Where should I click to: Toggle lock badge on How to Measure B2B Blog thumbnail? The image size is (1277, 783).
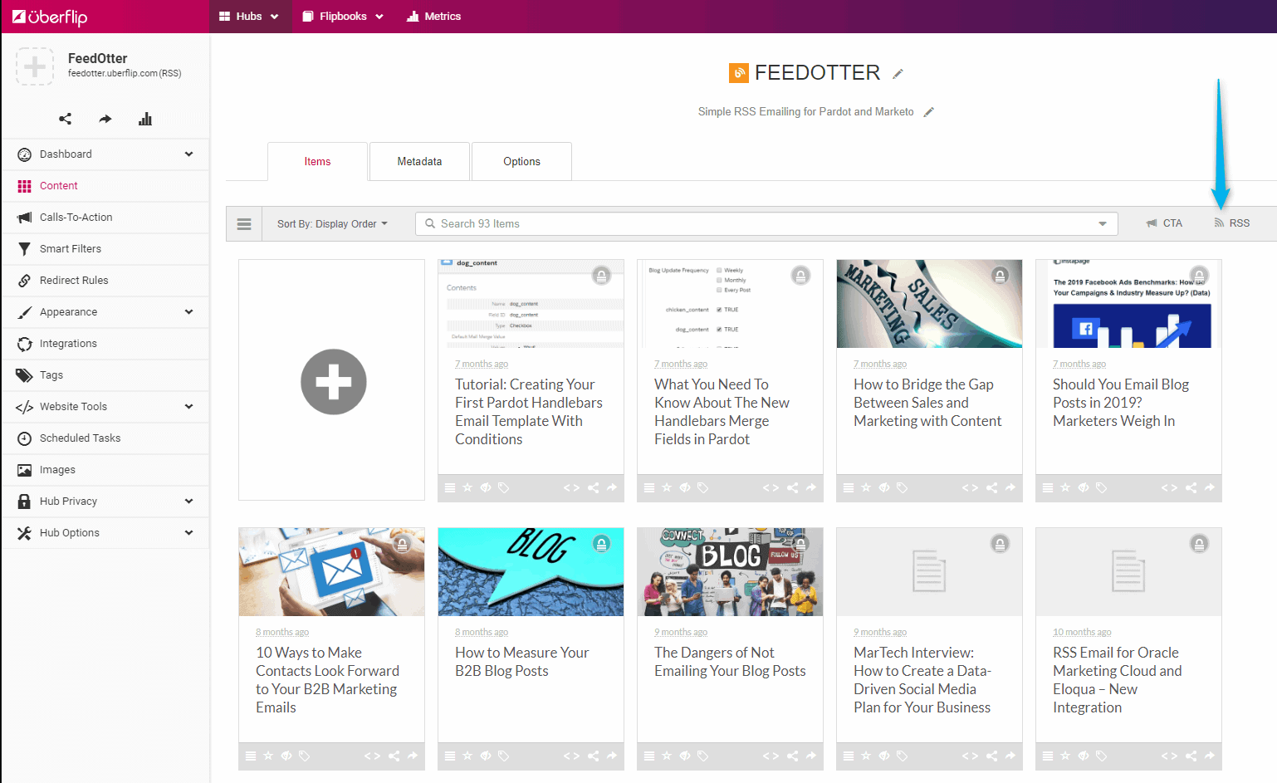[601, 543]
